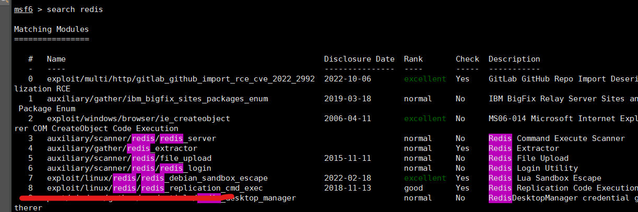Screen dimensions: 638x212
Task: Select the redis_replication_cmd_exec exploit path
Action: pyautogui.click(x=155, y=188)
